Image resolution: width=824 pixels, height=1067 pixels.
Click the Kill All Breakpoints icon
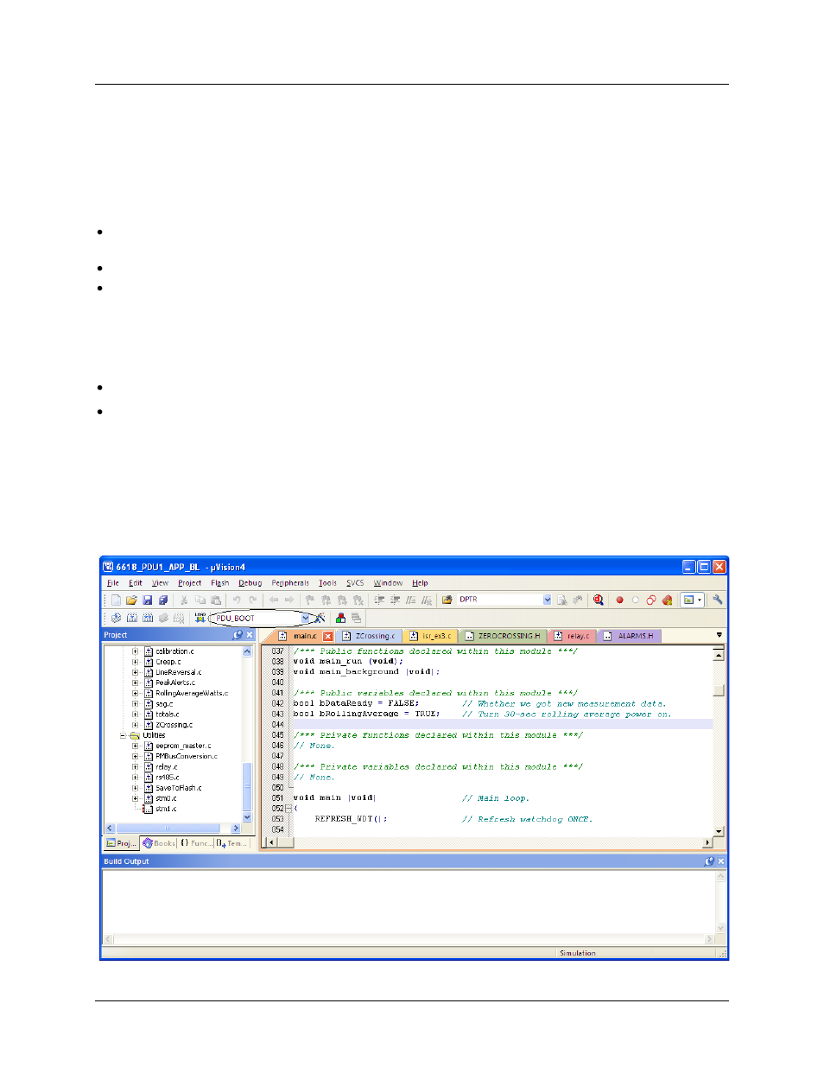click(x=667, y=600)
